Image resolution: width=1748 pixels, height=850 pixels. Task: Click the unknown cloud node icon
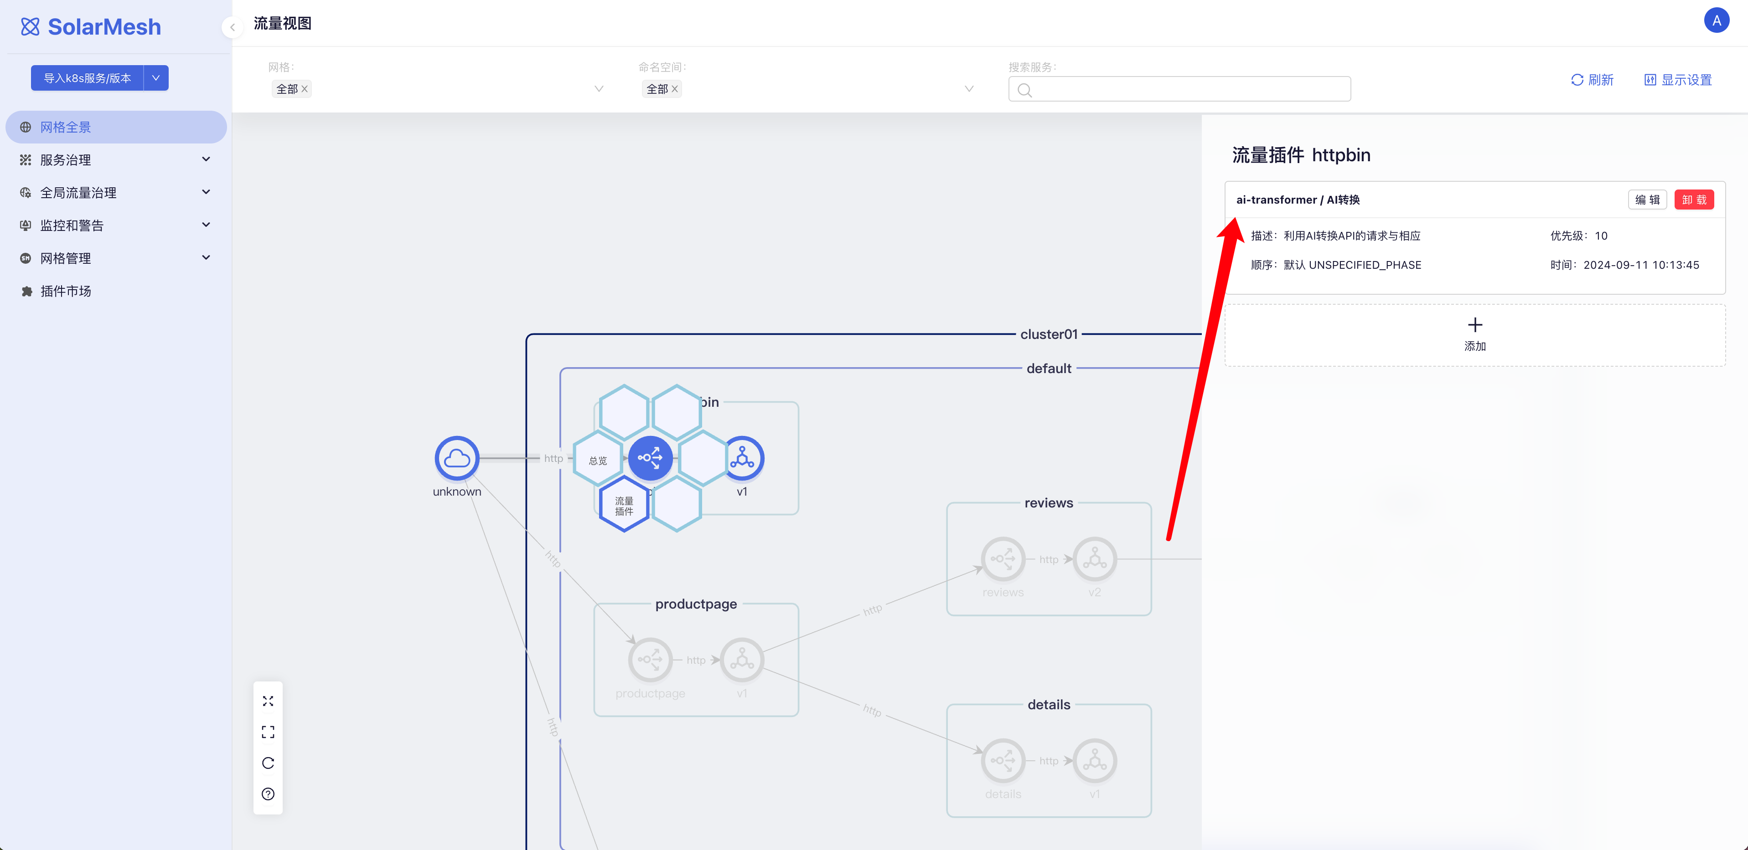pos(457,458)
